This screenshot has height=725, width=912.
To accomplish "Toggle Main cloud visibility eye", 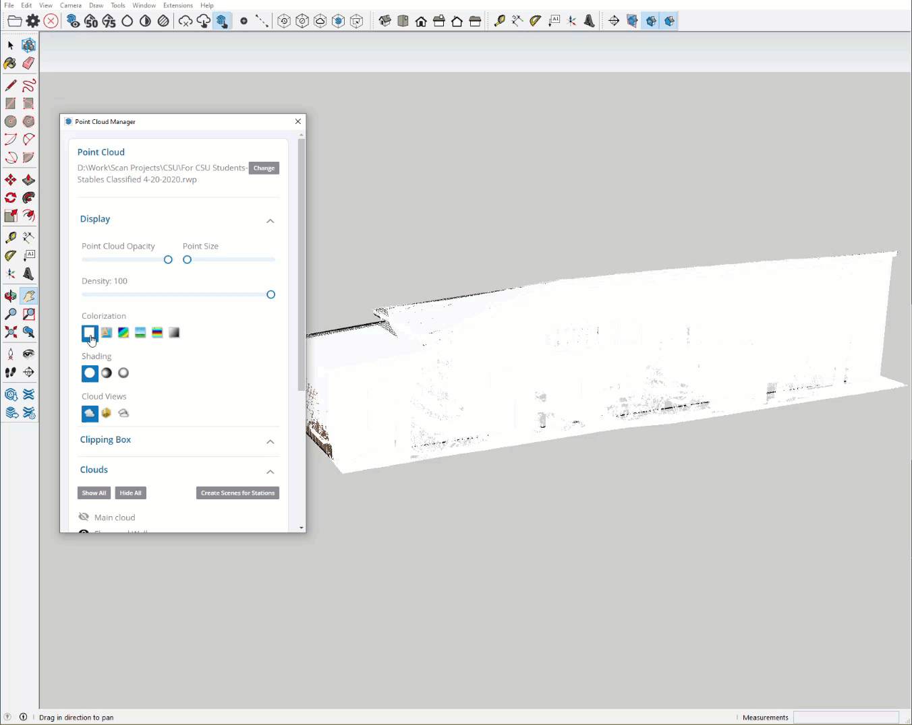I will pos(84,517).
